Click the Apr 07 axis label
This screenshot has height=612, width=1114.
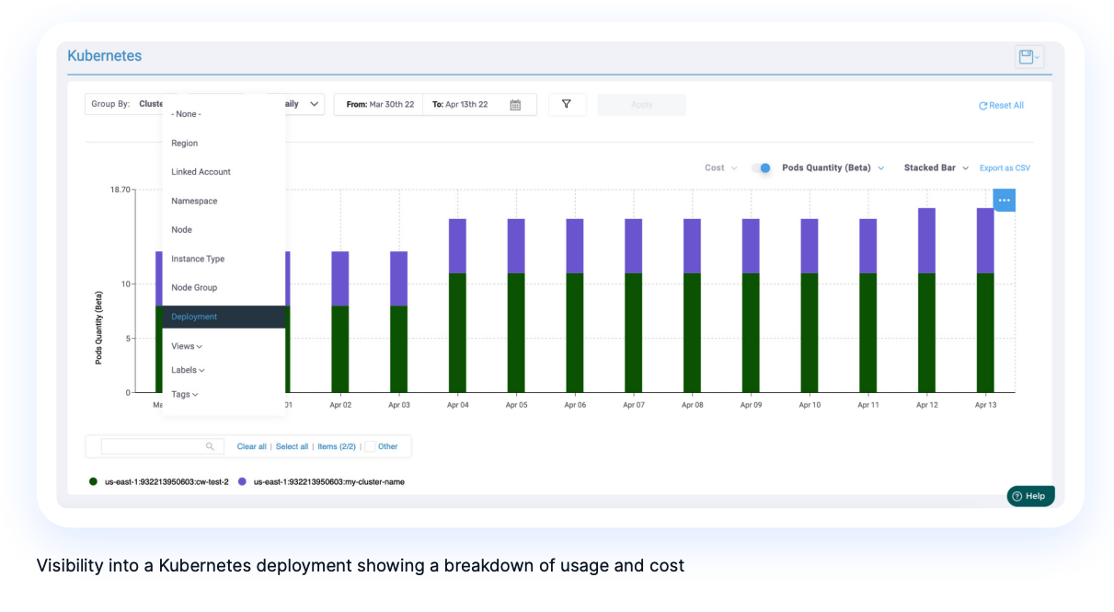pyautogui.click(x=634, y=405)
